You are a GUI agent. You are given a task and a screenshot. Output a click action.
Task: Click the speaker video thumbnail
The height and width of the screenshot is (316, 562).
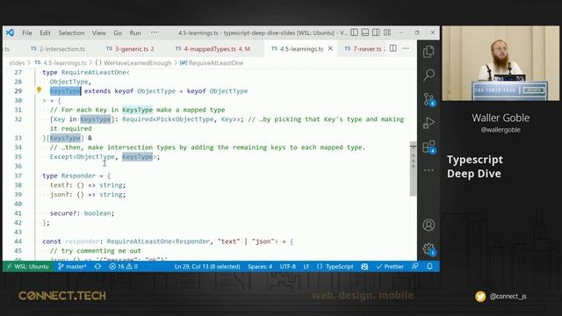[501, 63]
